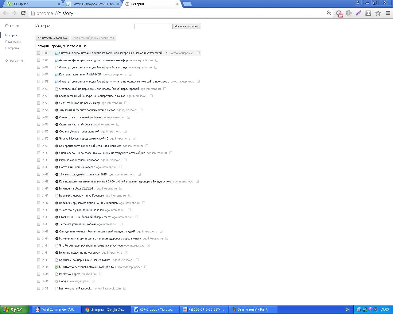Click the history search input field

153,26
